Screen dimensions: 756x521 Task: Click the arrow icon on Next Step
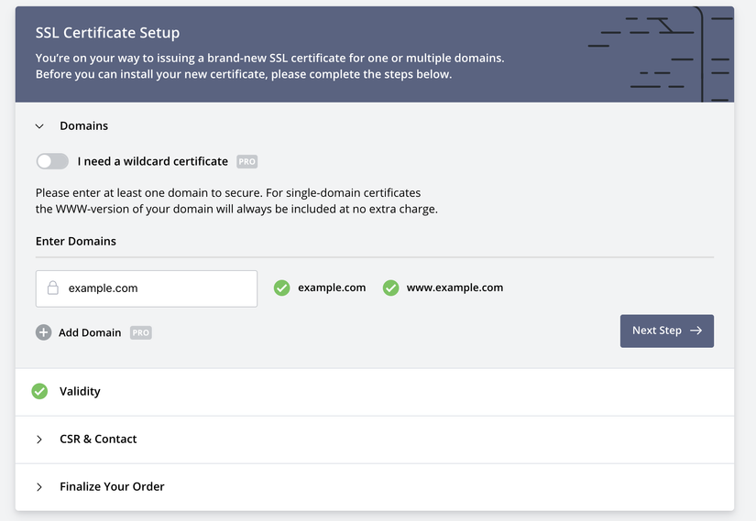tap(696, 331)
